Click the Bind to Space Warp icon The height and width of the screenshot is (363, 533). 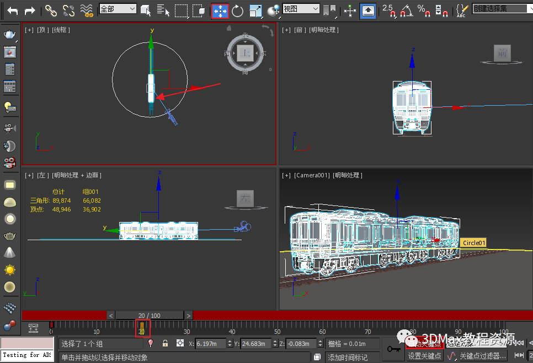click(87, 10)
